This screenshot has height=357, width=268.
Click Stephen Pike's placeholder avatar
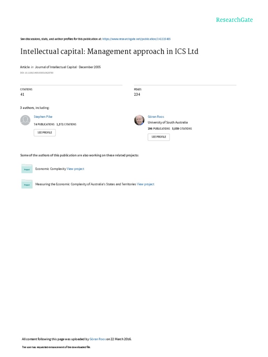(25, 120)
